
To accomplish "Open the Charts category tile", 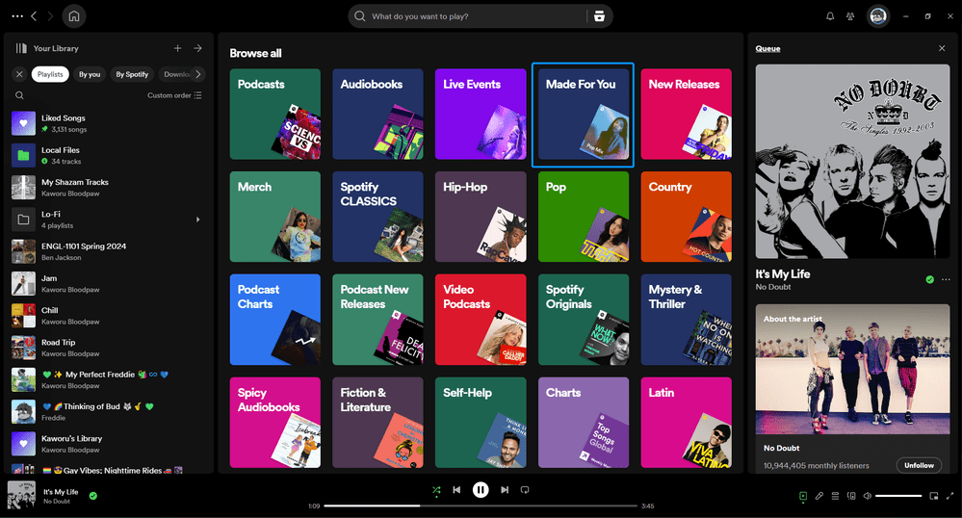I will pos(583,423).
